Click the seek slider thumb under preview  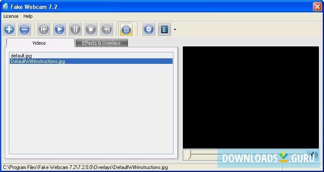coord(188,155)
